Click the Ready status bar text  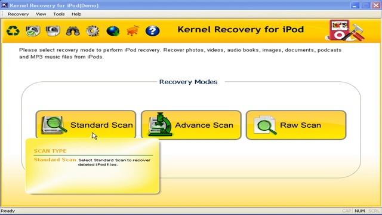[8, 211]
